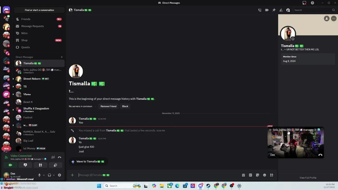338x190 pixels.
Task: Open Windows Settings gear on taskbar
Action: [239, 186]
